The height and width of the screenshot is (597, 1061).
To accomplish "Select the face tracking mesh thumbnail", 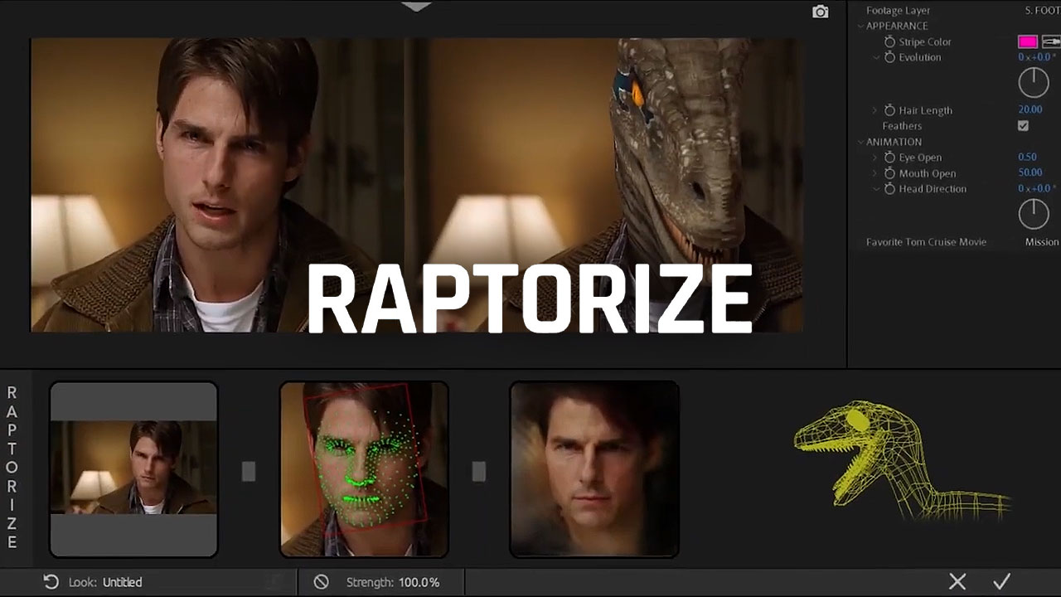I will 364,469.
